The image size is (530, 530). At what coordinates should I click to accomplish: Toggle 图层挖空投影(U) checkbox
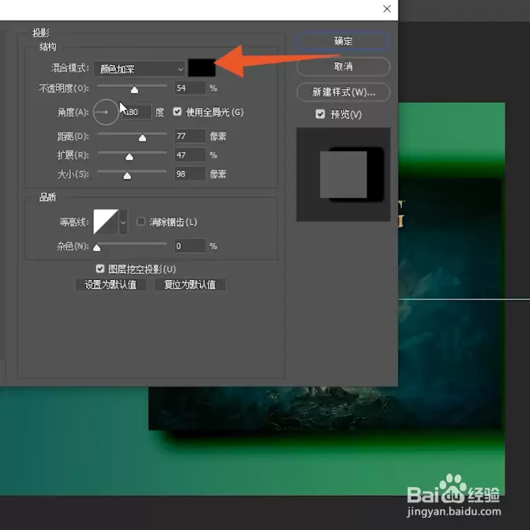(x=100, y=269)
